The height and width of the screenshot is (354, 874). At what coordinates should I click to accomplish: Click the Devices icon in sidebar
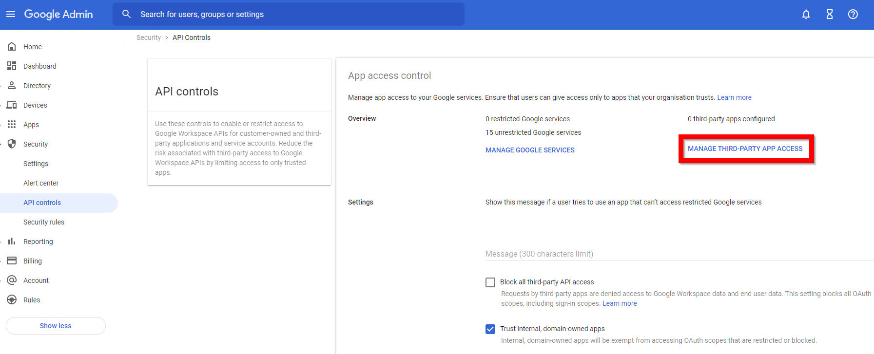[12, 105]
